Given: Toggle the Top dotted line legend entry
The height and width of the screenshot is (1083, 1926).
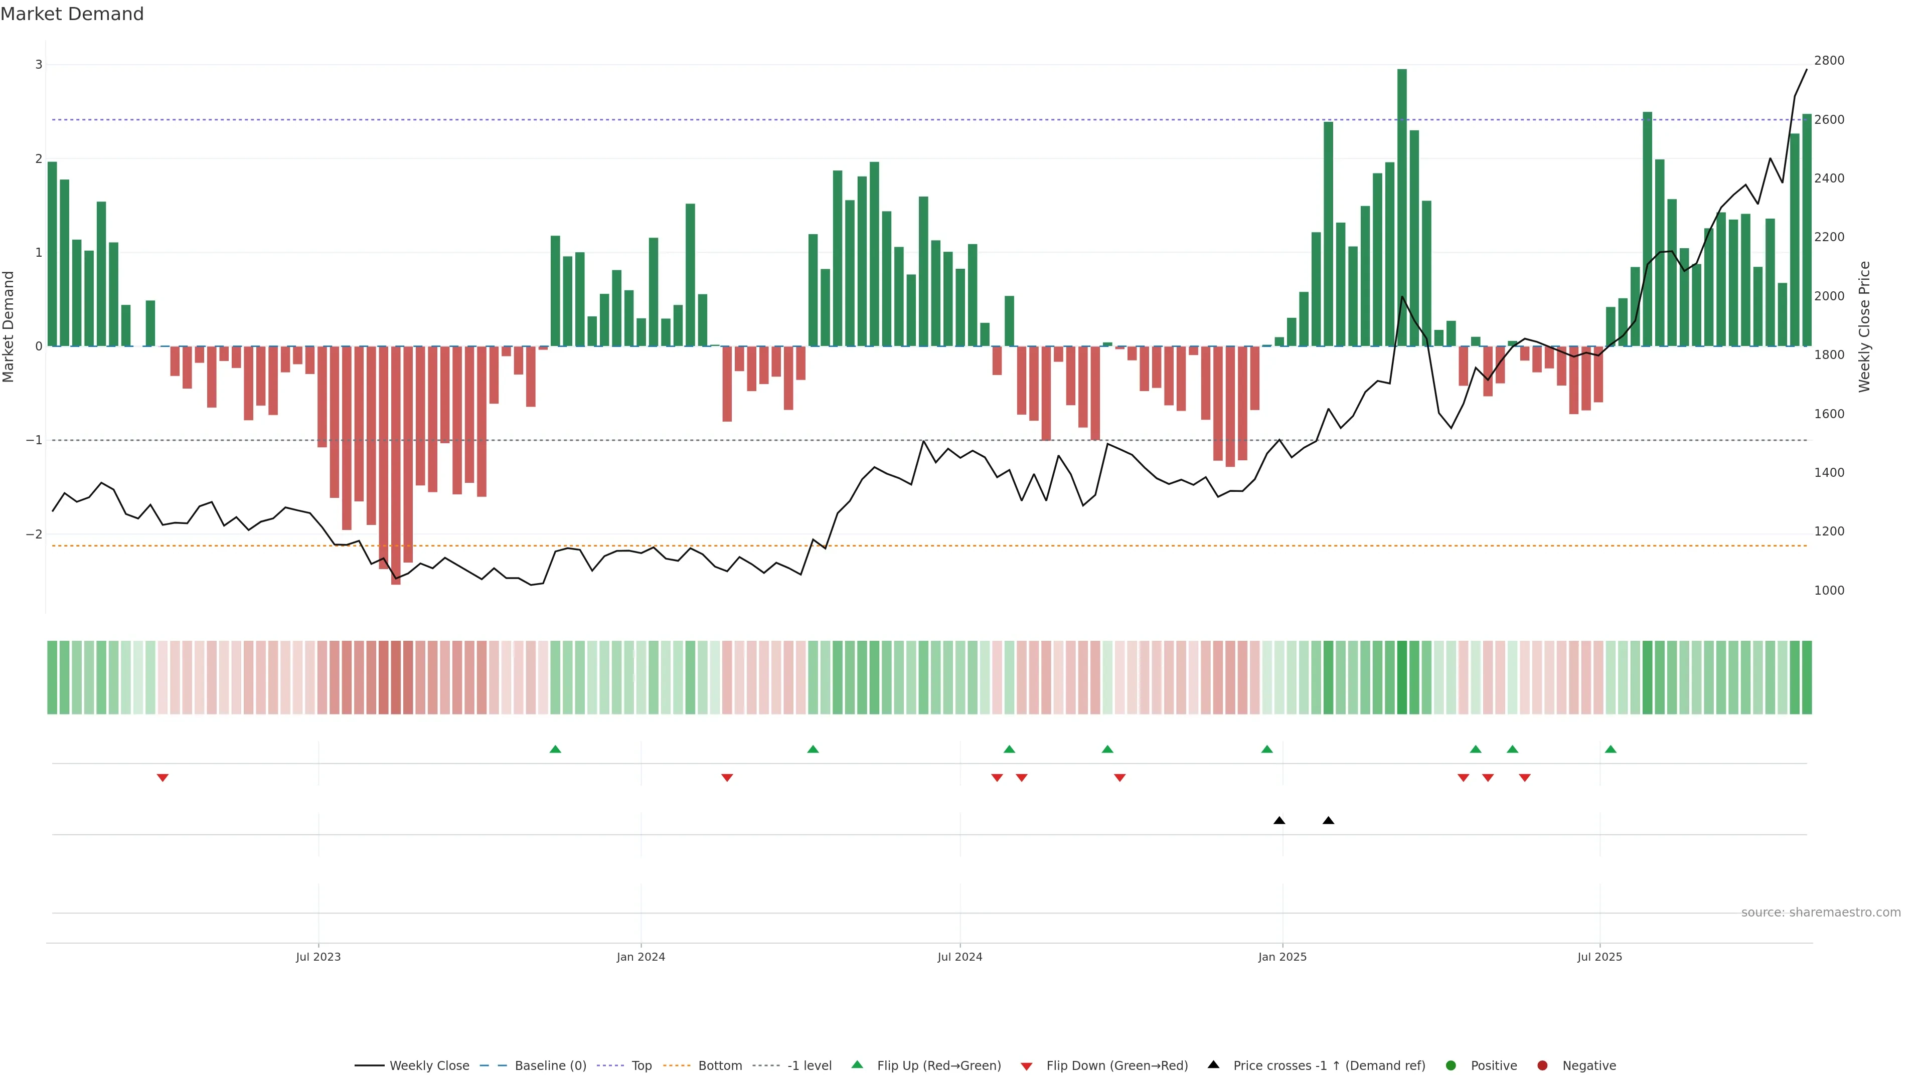Looking at the screenshot, I should pos(641,1065).
